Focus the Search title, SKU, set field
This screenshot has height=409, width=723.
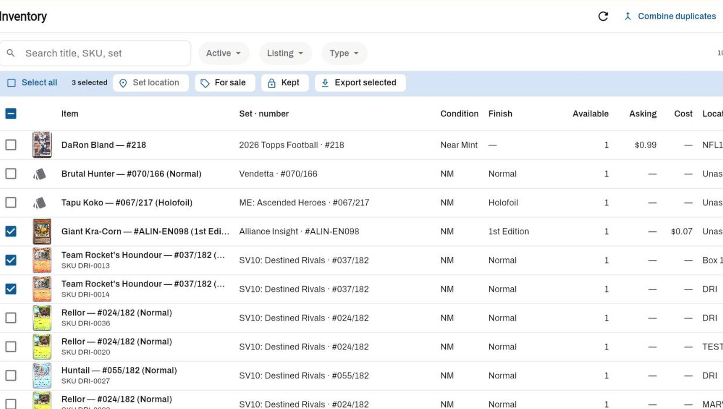point(95,53)
